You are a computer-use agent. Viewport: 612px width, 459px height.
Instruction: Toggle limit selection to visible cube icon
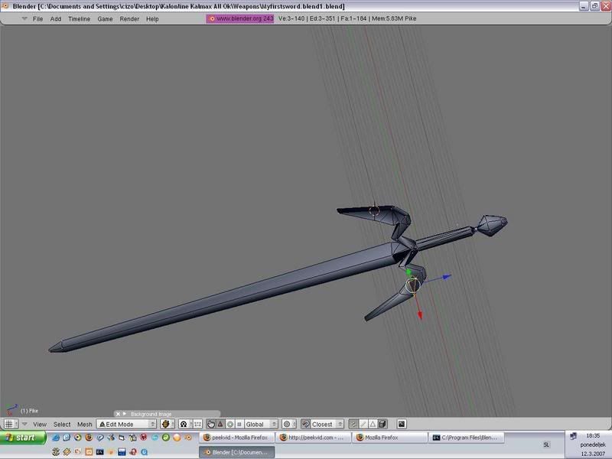coord(382,424)
